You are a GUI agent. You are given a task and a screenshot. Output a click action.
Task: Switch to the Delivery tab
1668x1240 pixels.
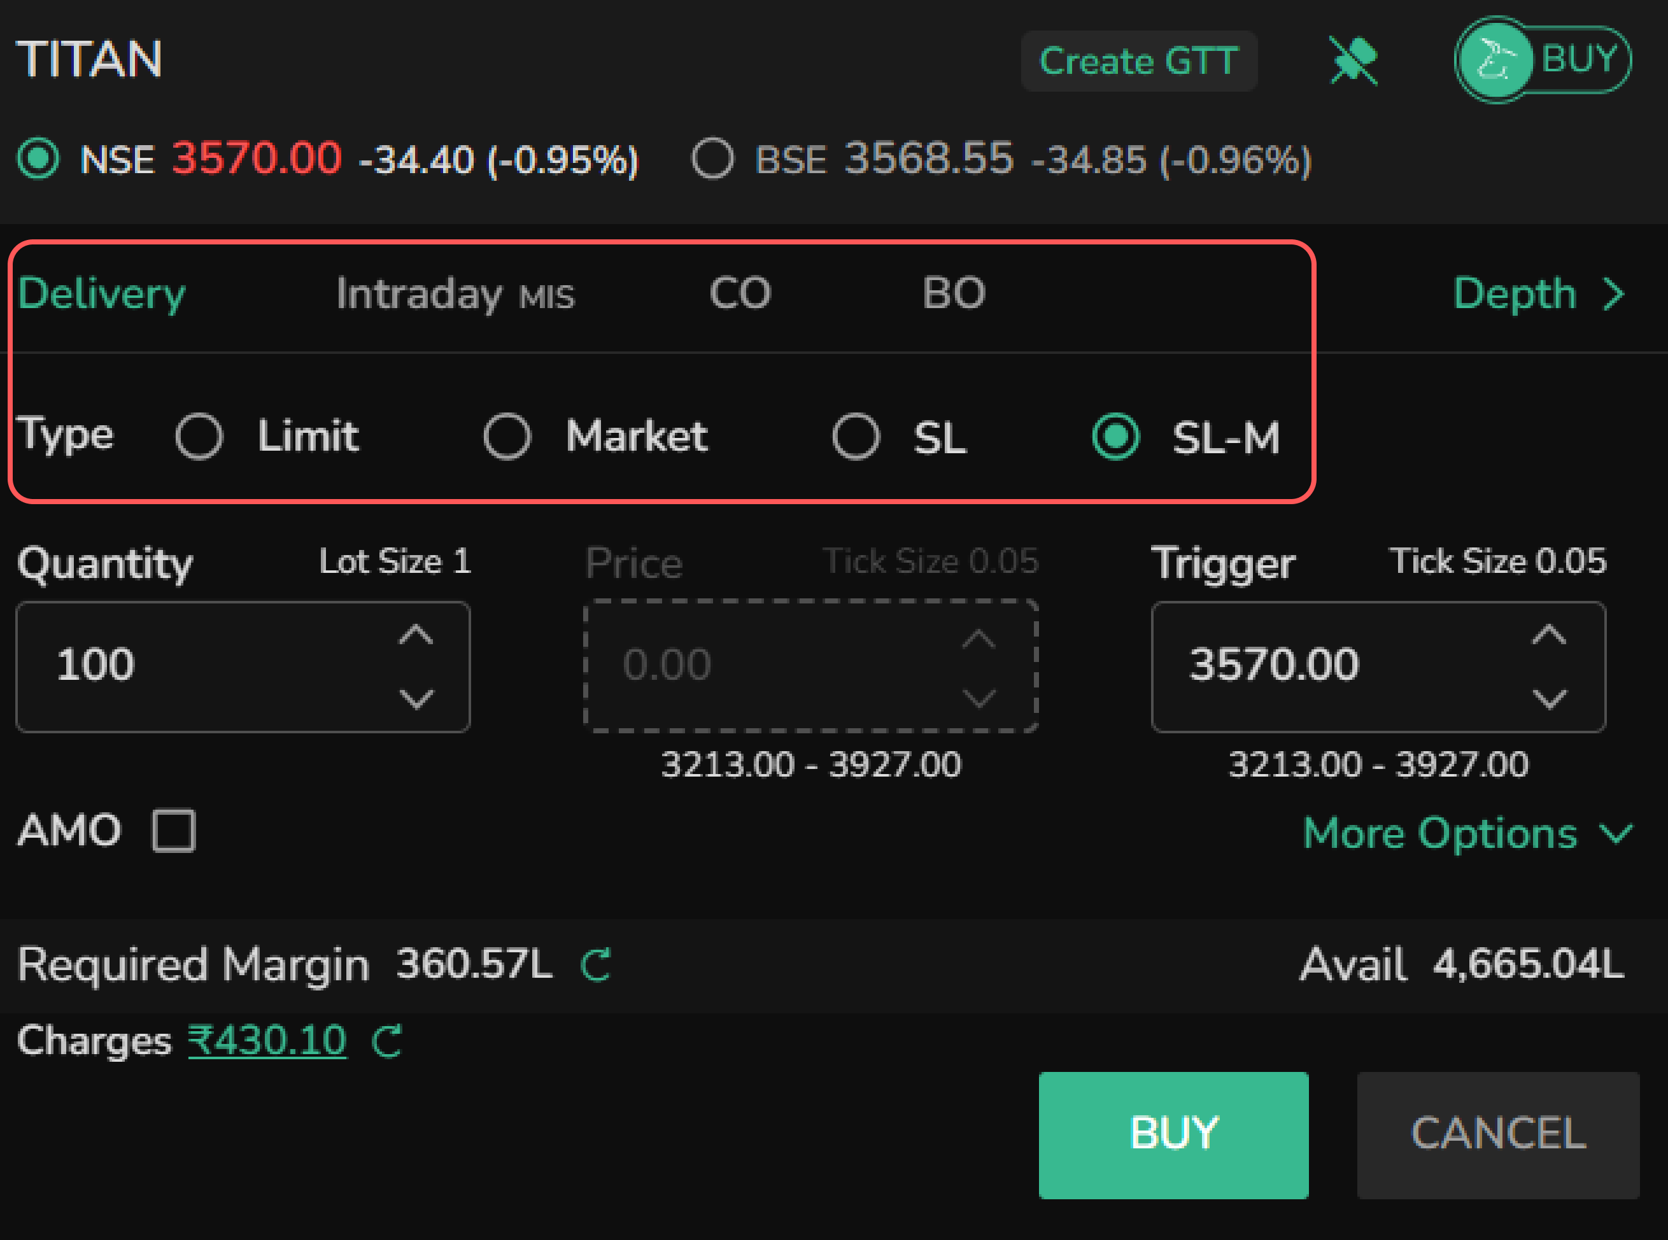[x=101, y=293]
